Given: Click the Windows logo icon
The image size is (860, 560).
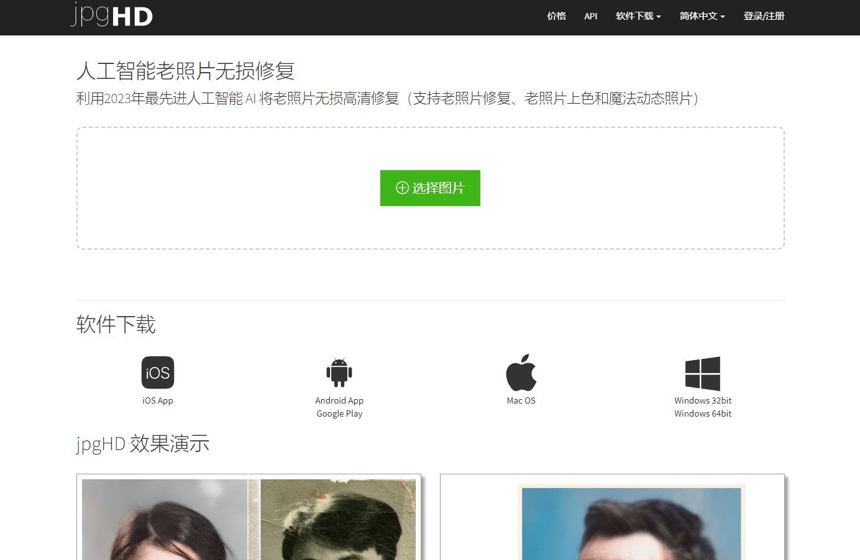Looking at the screenshot, I should (x=703, y=373).
